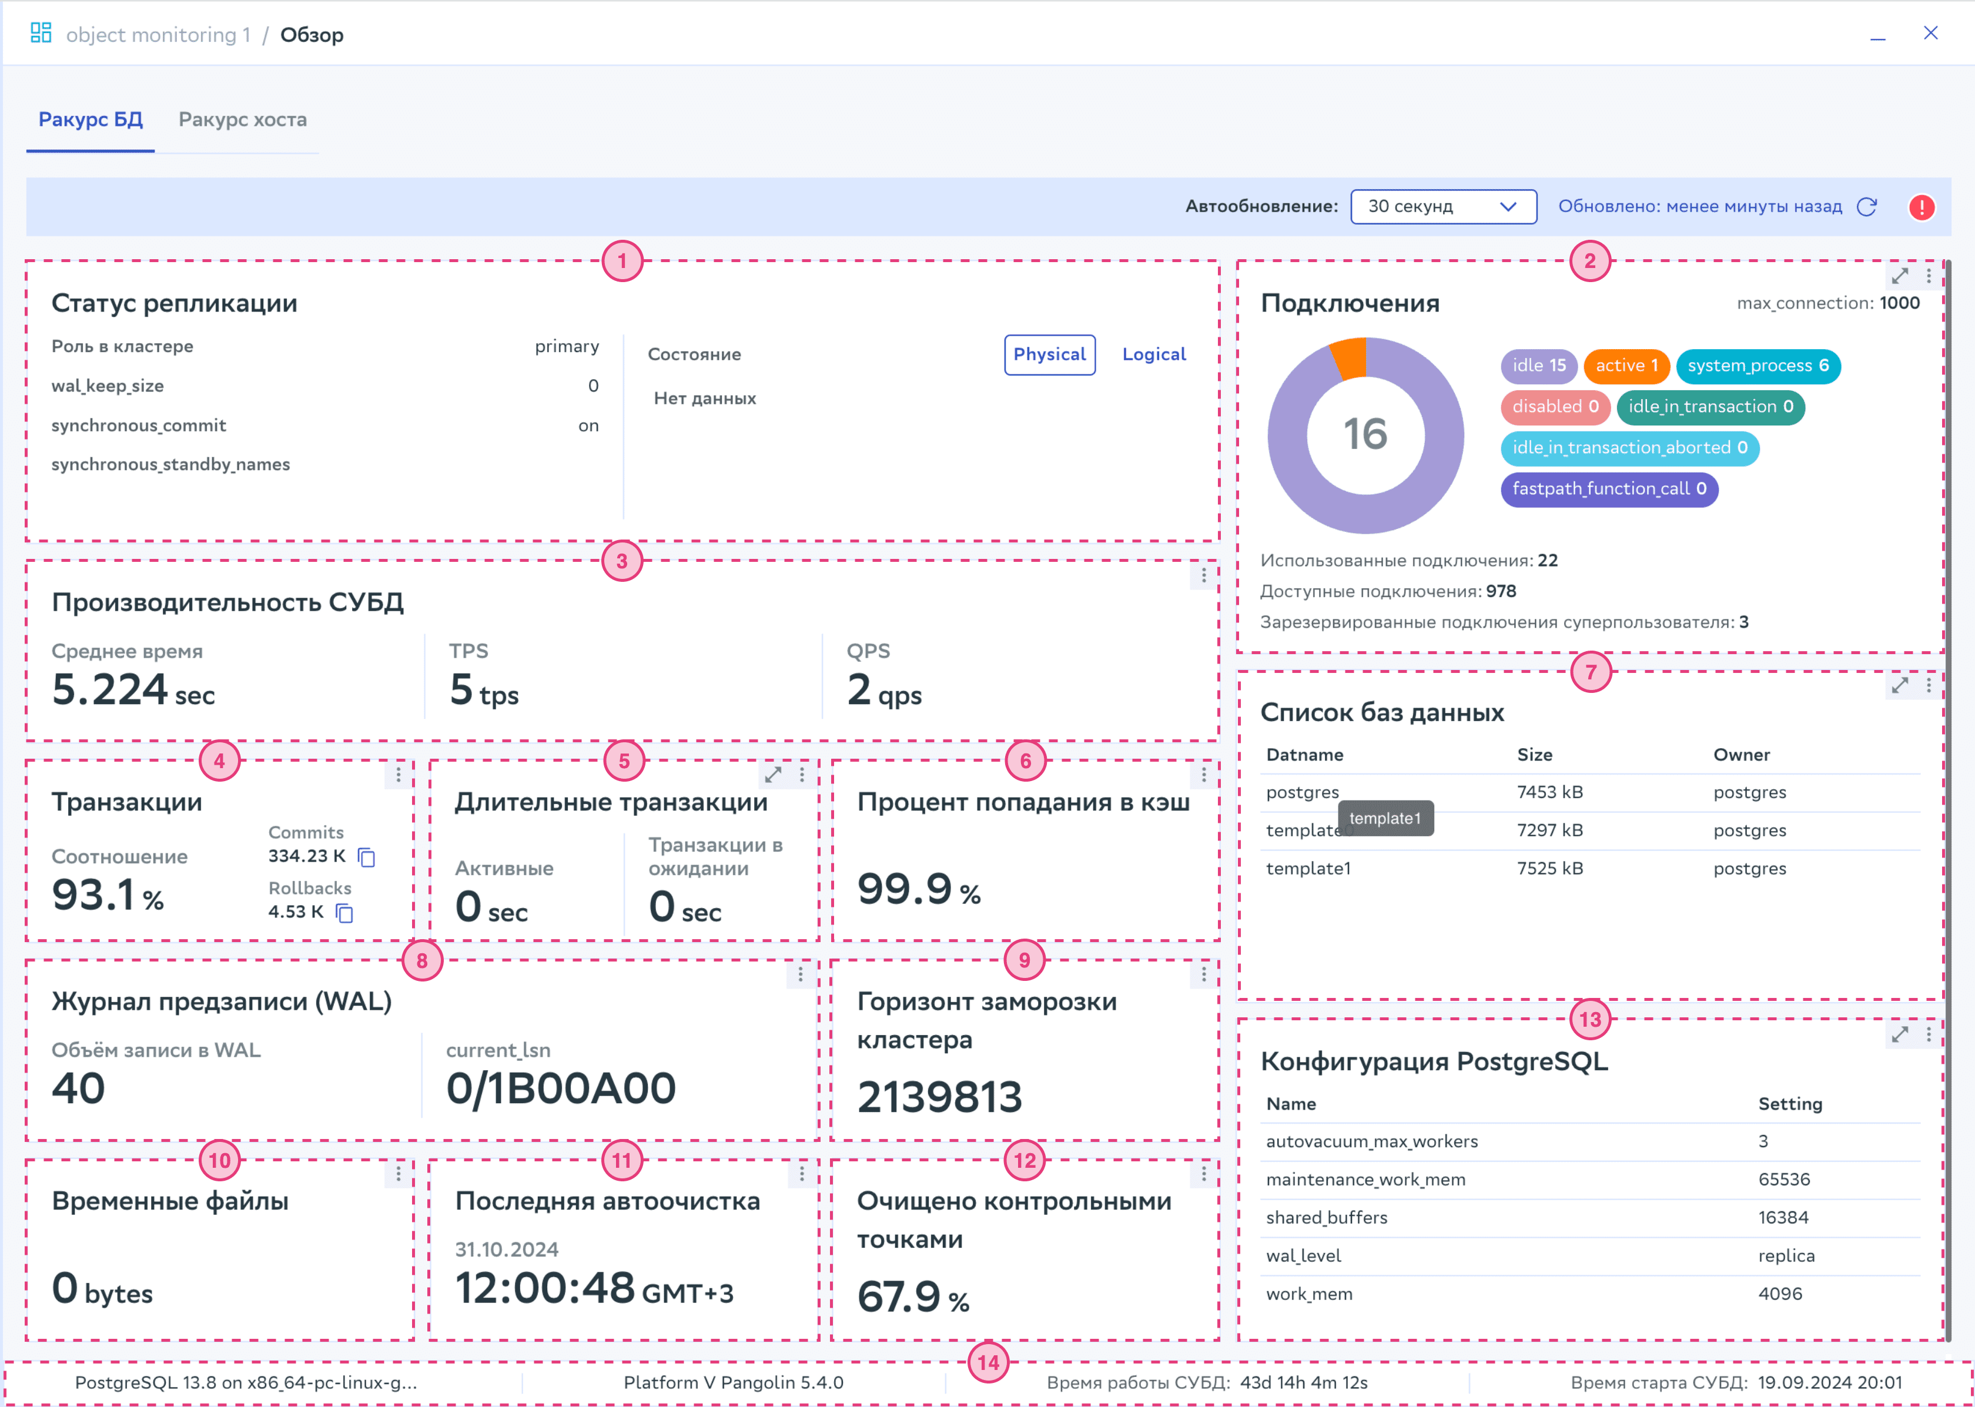Toggle the idle 15 connections legend chip
Screen dimensions: 1975x1407
pyautogui.click(x=1538, y=366)
